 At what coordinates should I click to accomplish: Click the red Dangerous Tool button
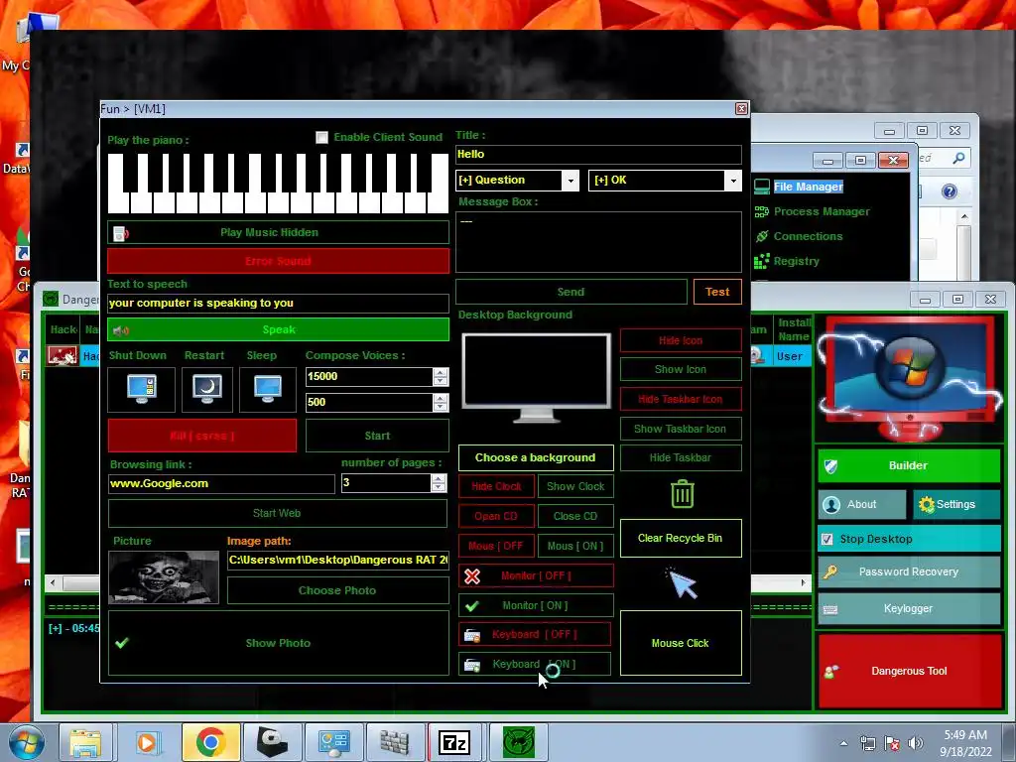910,672
